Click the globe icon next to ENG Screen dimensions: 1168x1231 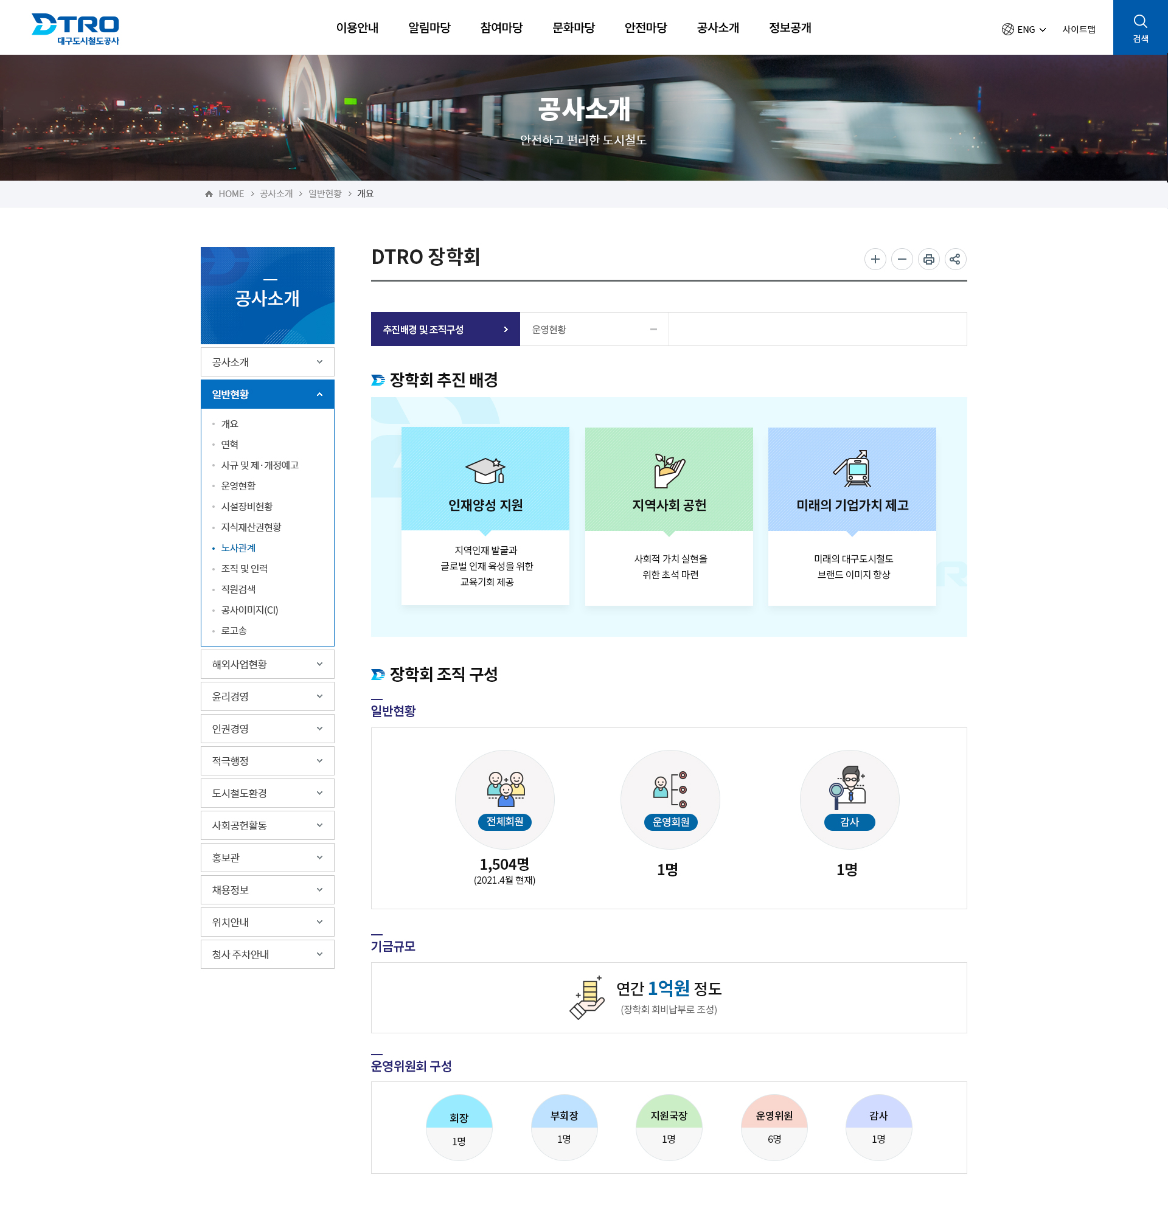click(x=1007, y=29)
